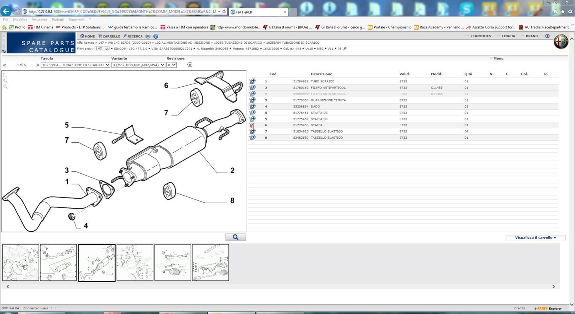Click Visualizza il carrello link
This screenshot has height=314, width=575.
click(x=536, y=237)
